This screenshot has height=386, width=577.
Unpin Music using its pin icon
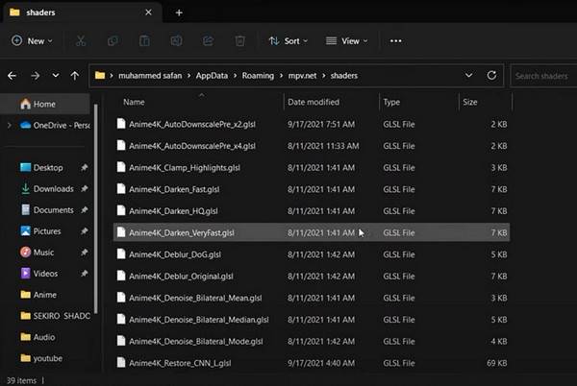[85, 252]
